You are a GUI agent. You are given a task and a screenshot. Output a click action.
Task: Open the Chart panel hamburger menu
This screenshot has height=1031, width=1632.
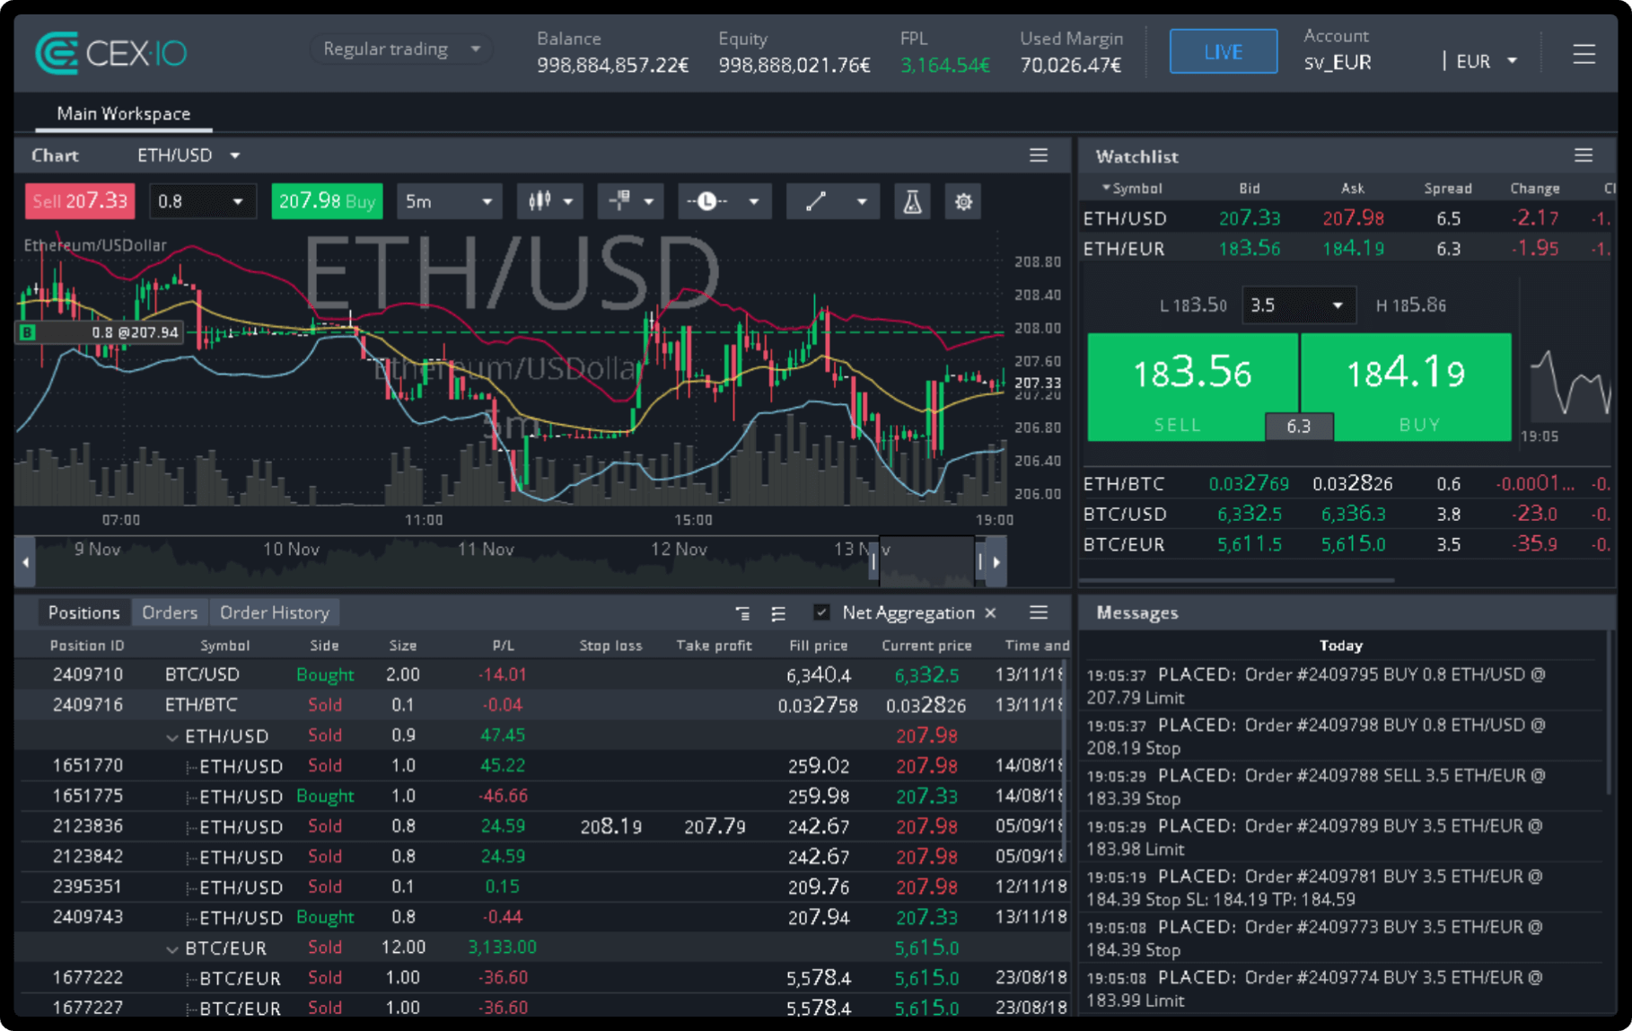[1039, 155]
